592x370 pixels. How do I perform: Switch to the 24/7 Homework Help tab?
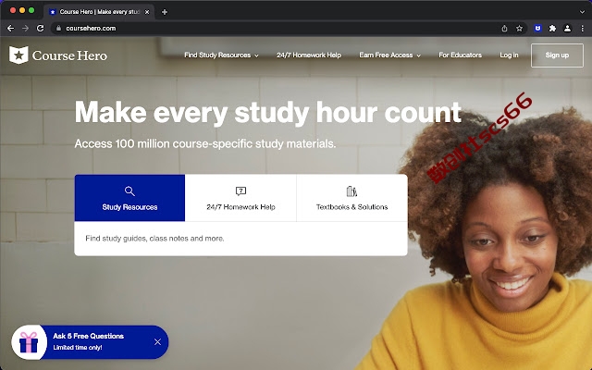click(x=240, y=198)
